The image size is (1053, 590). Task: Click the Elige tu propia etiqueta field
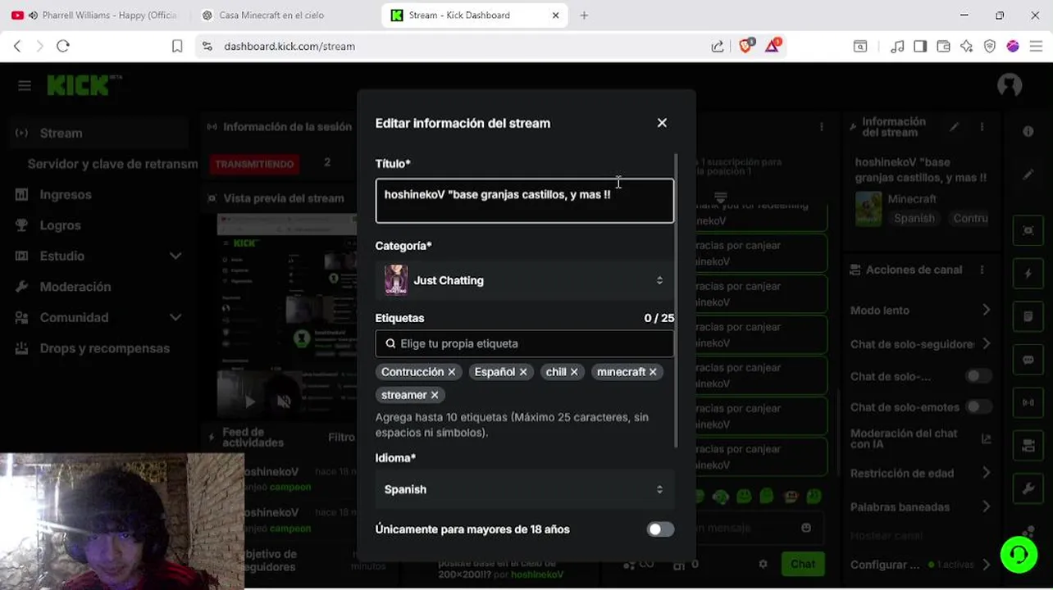pyautogui.click(x=525, y=343)
